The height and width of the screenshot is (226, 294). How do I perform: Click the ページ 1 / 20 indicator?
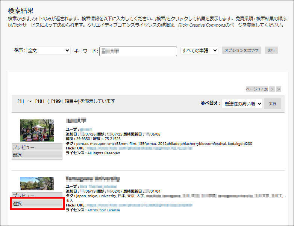257,89
